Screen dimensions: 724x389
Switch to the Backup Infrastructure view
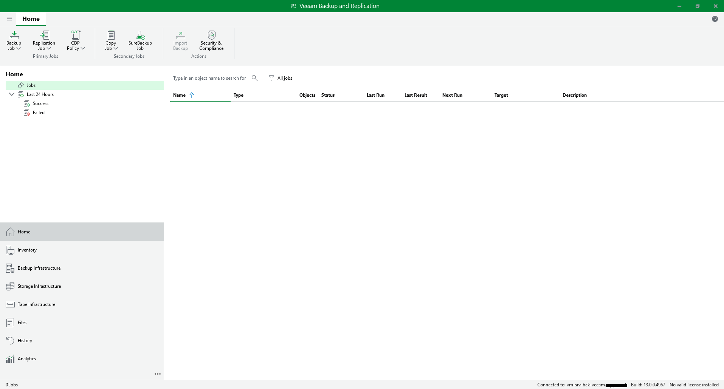click(x=39, y=268)
